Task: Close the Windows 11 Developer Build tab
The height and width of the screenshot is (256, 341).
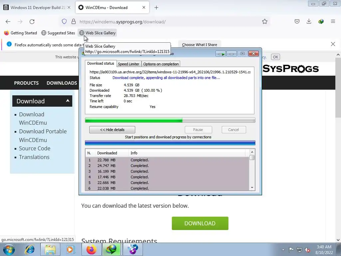Action: coord(69,7)
